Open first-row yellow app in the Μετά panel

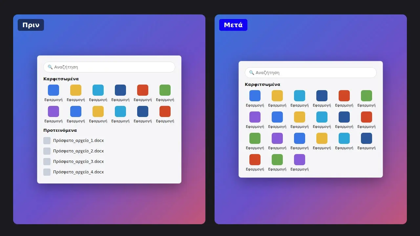pyautogui.click(x=277, y=96)
